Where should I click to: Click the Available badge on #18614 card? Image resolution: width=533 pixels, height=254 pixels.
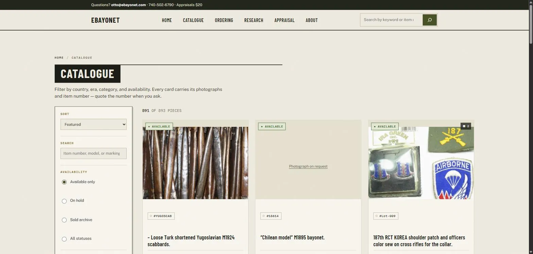[272, 126]
